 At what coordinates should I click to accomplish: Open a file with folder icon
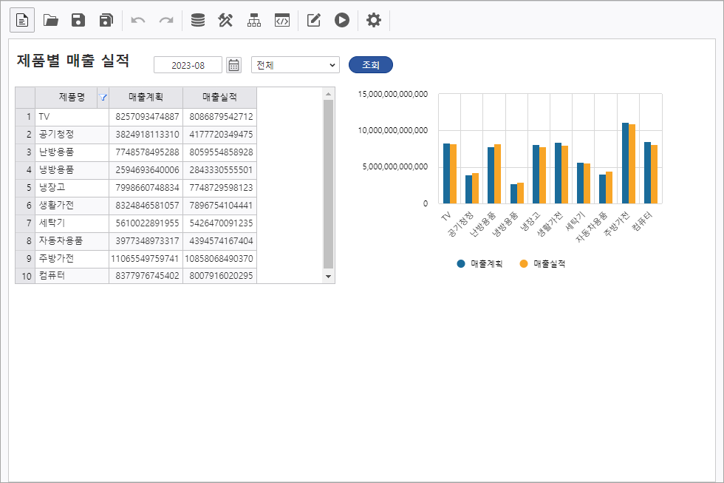[51, 20]
